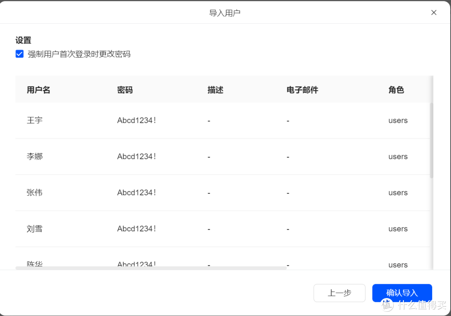Screen dimensions: 451x316
Task: Select the 用户名 column header
Action: tap(38, 89)
